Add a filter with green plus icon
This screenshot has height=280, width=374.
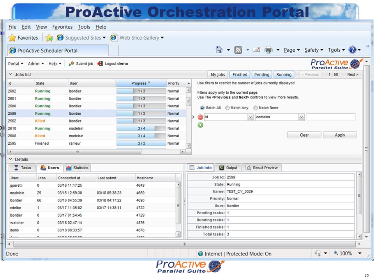200,125
